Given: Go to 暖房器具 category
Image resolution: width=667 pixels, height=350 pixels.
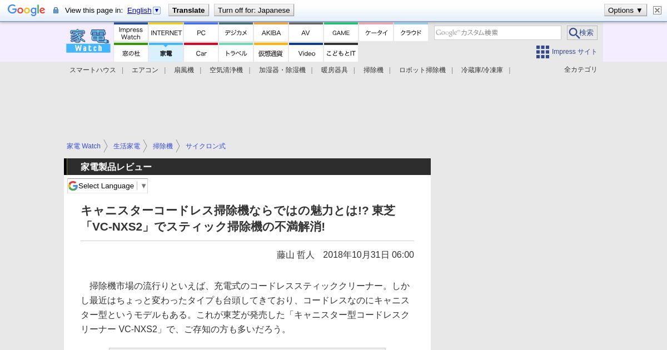Looking at the screenshot, I should [335, 70].
